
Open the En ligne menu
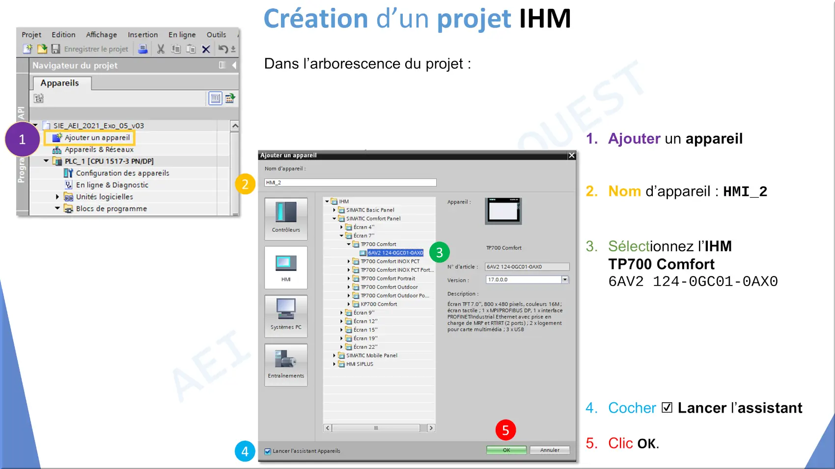coord(182,35)
